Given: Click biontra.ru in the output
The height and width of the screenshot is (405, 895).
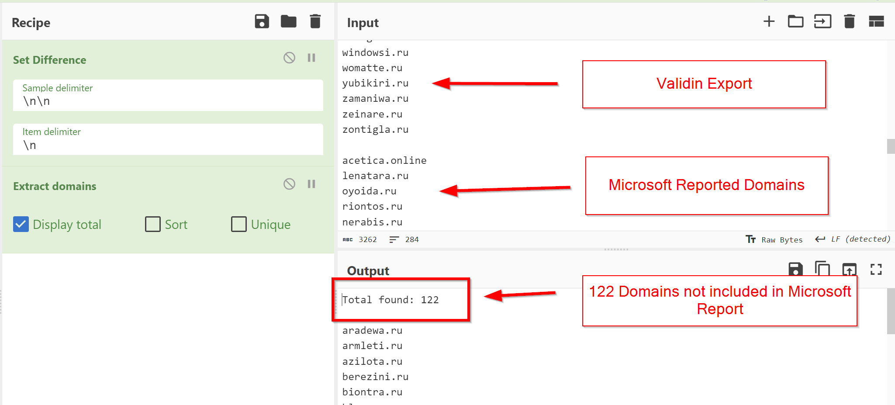Looking at the screenshot, I should pos(372,392).
